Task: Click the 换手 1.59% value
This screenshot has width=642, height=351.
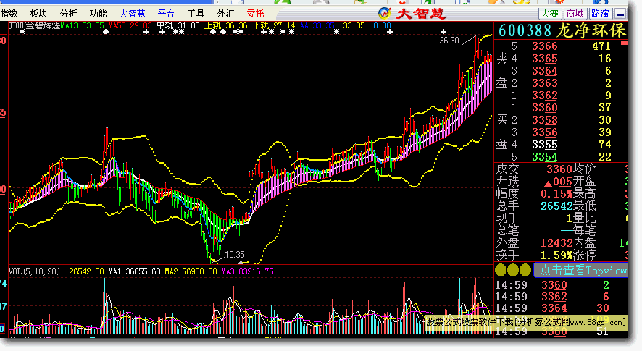Action: tap(556, 255)
